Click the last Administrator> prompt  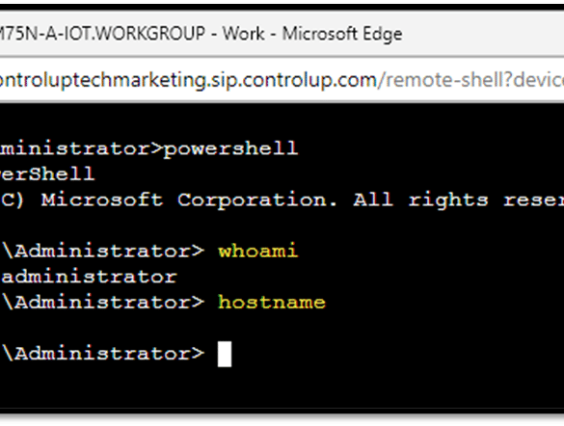[x=103, y=354]
